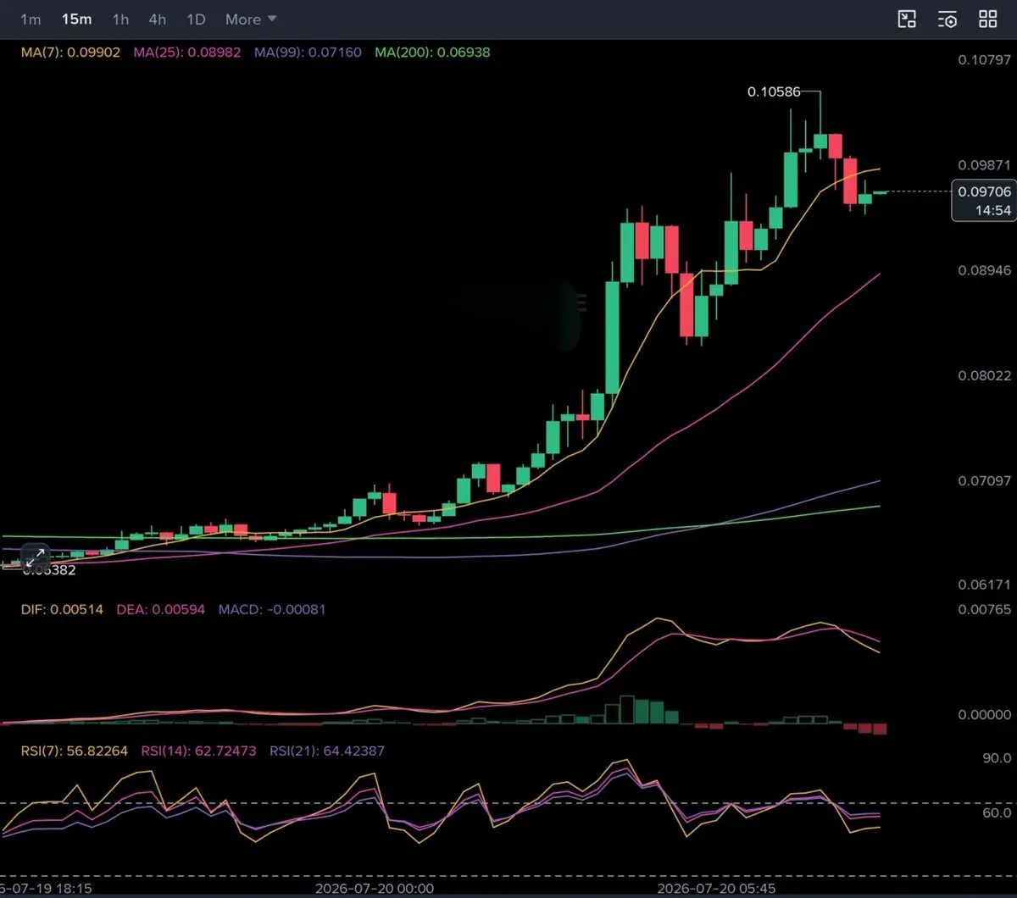Viewport: 1017px width, 898px height.
Task: Click the DEA: 0.00594 indicator value
Action: click(x=161, y=609)
